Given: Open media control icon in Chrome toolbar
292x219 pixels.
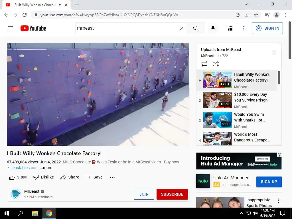Looking at the screenshot, I should [x=267, y=15].
